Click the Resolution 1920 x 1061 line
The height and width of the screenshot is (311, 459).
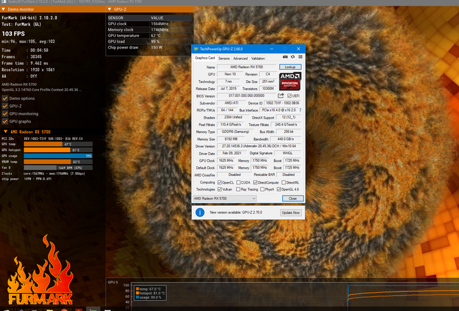(28, 69)
